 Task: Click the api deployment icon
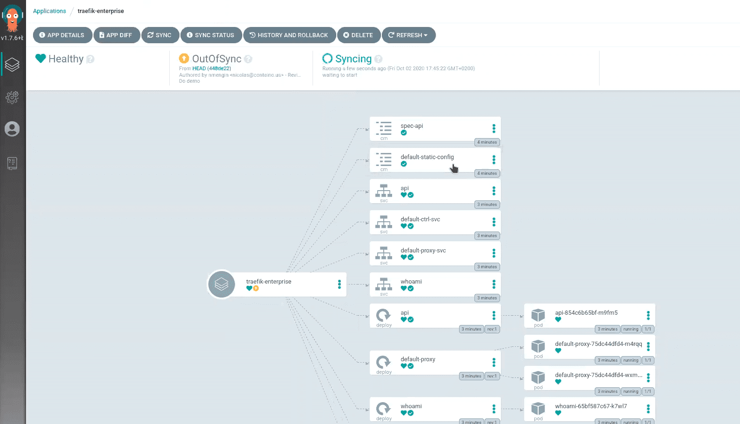pos(384,315)
